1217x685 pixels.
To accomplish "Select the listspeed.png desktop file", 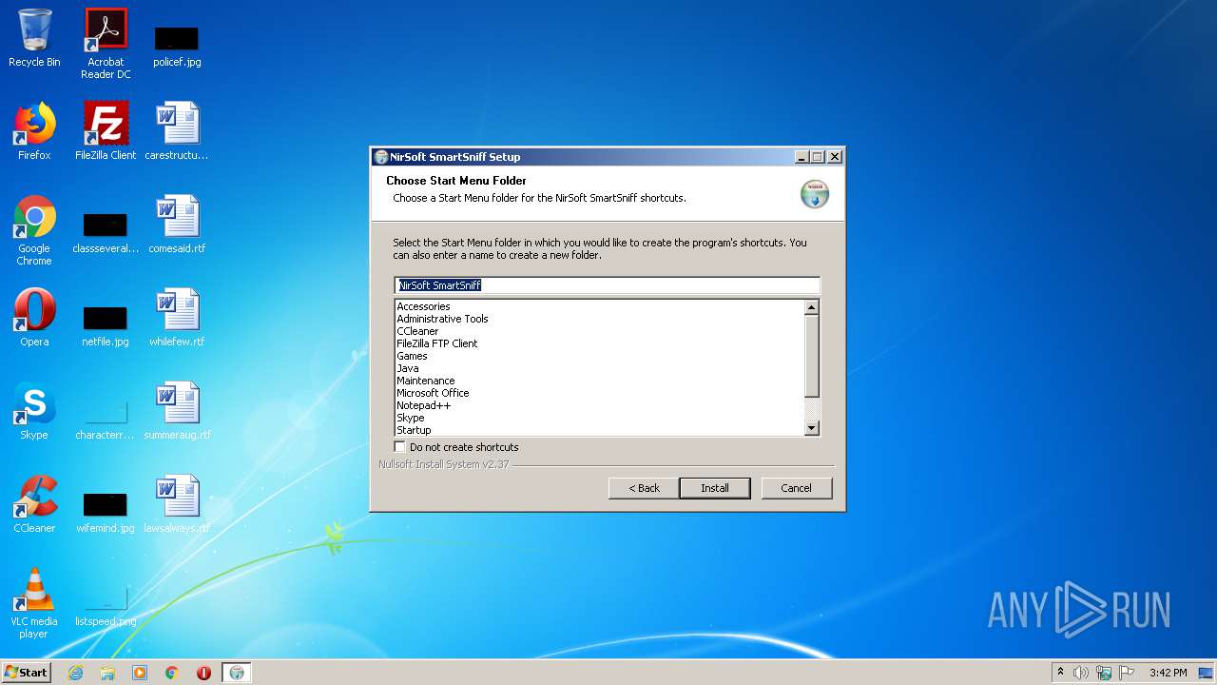I will click(x=106, y=605).
